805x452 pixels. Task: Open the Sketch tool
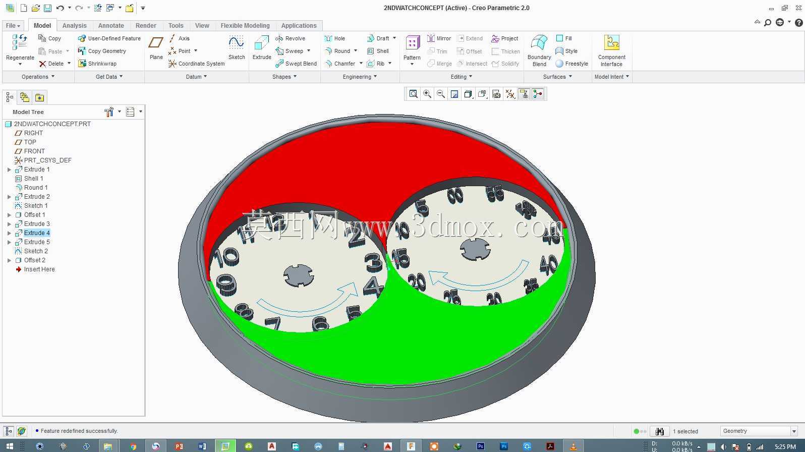[237, 48]
